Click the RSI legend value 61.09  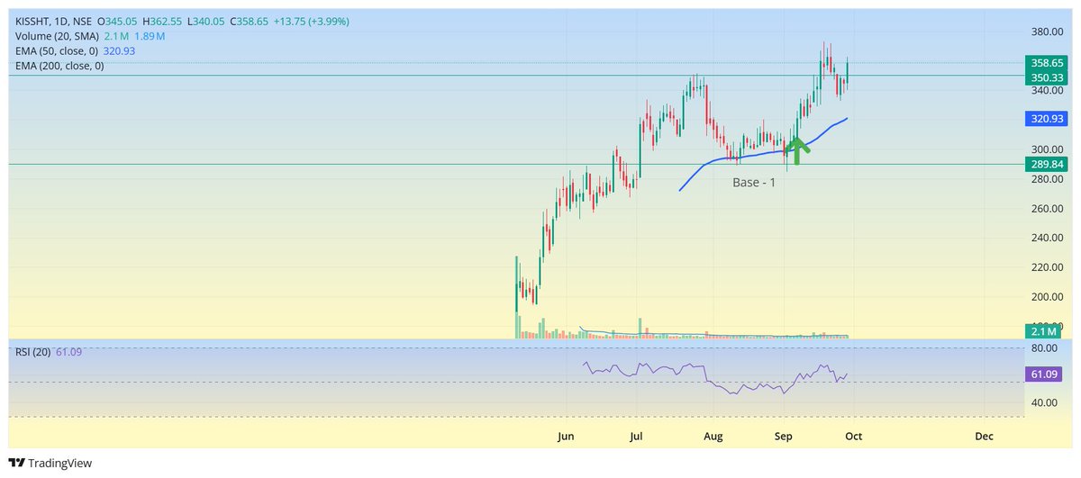[x=68, y=351]
